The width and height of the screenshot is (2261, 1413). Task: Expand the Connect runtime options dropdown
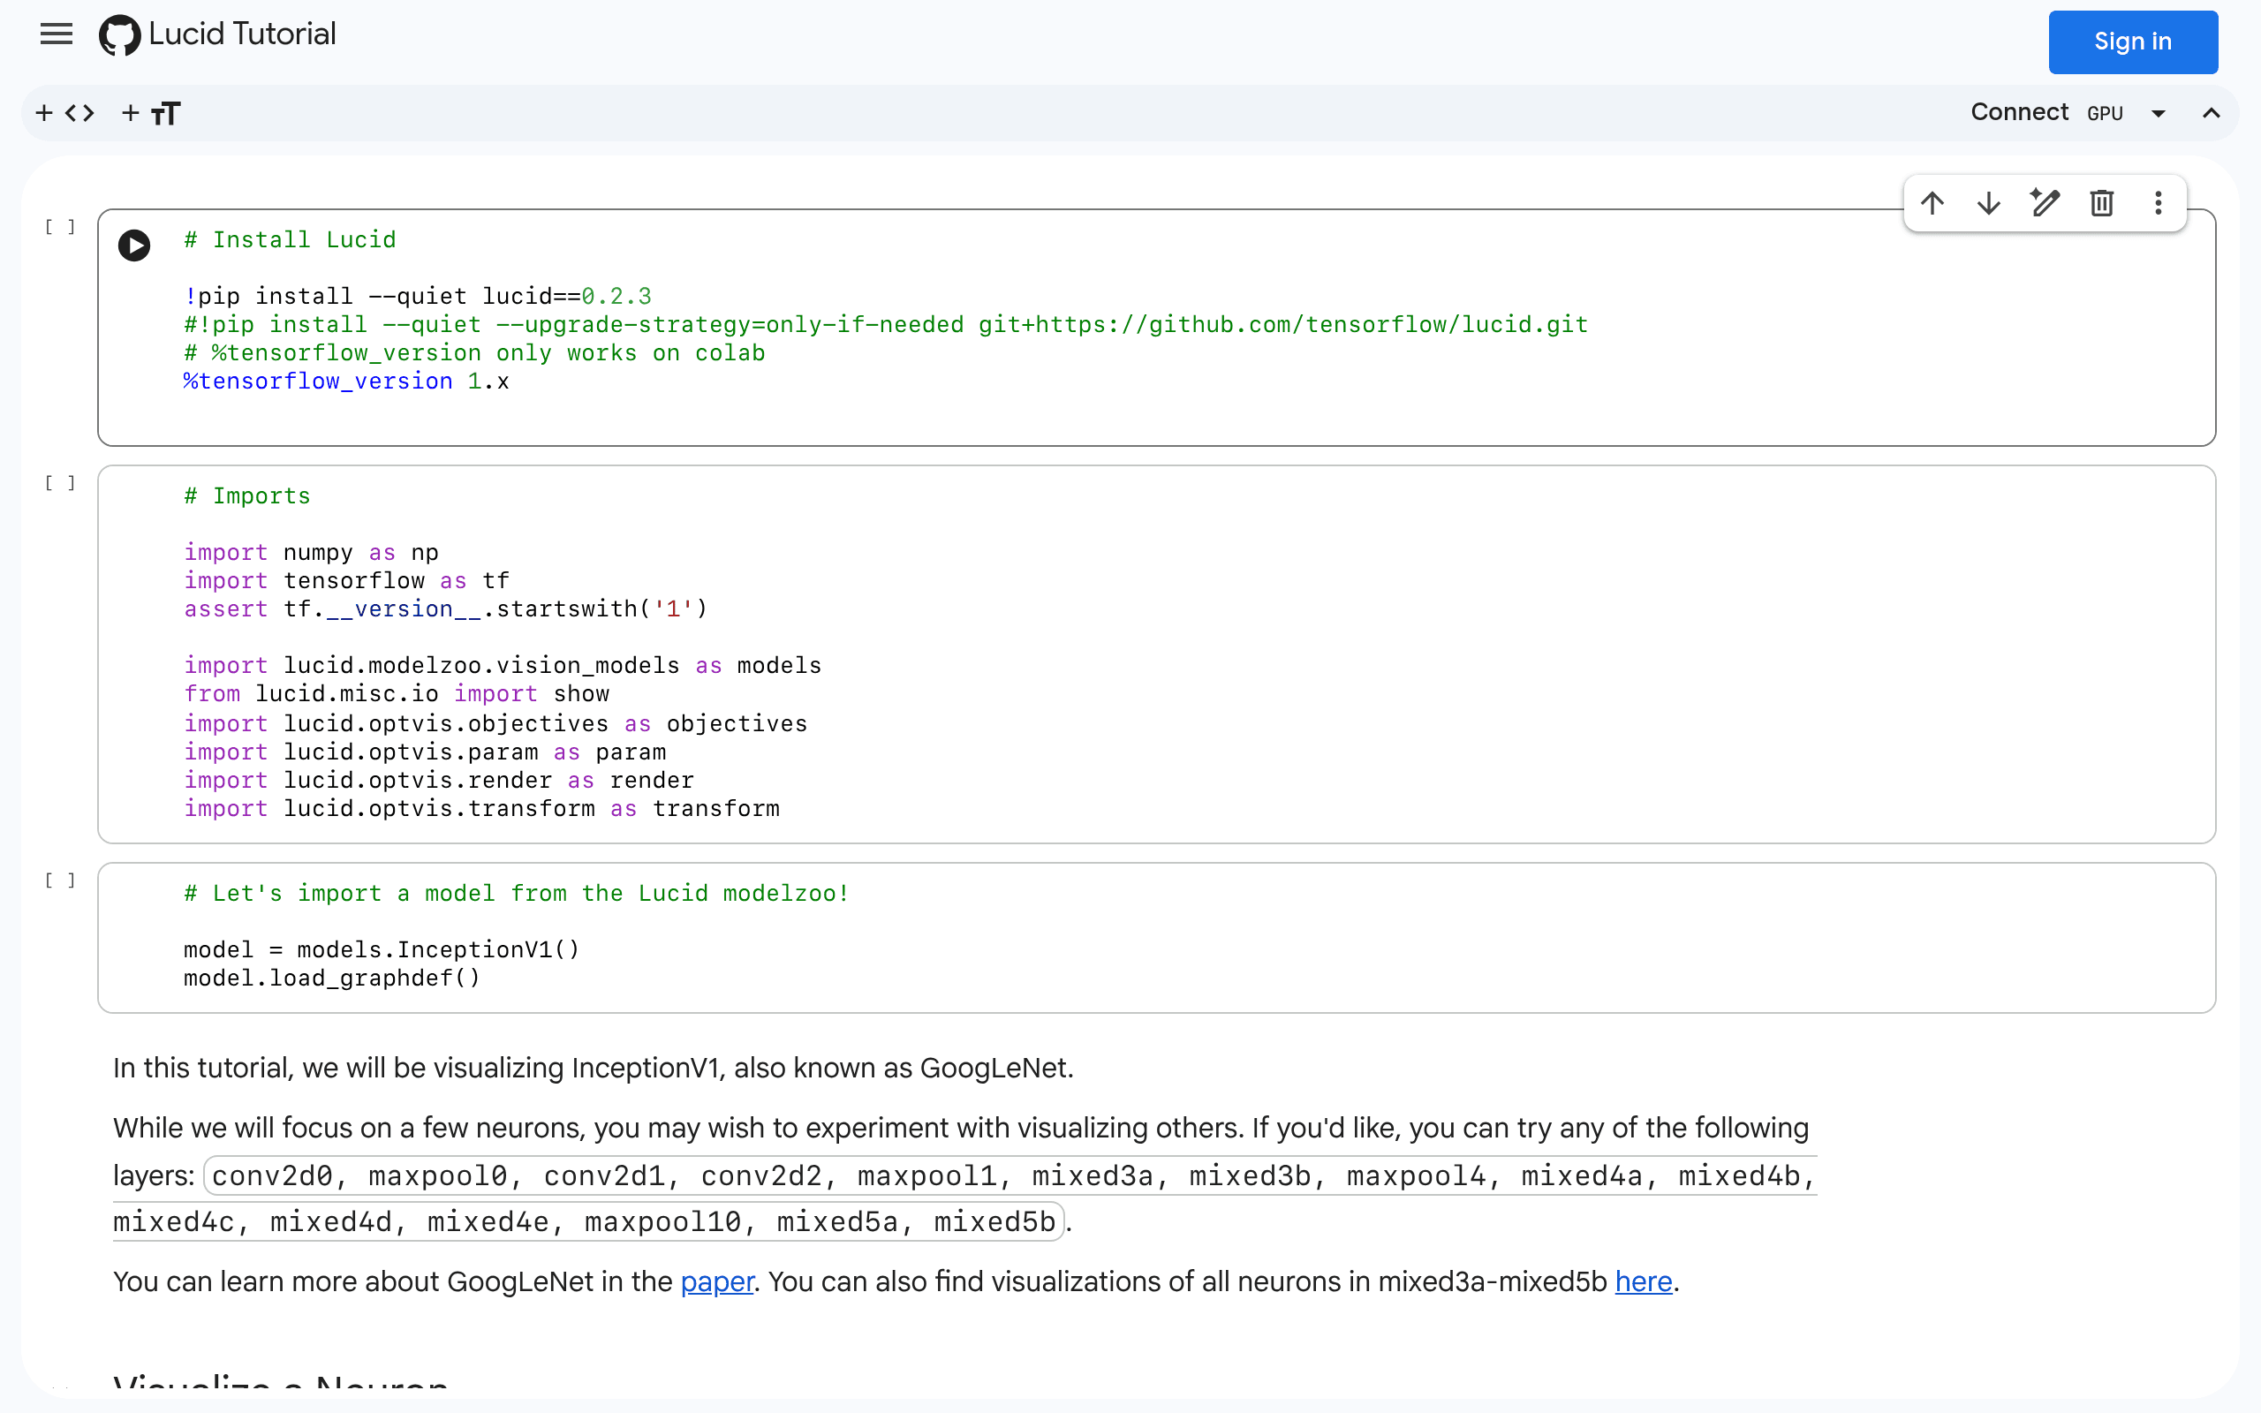click(x=2159, y=113)
